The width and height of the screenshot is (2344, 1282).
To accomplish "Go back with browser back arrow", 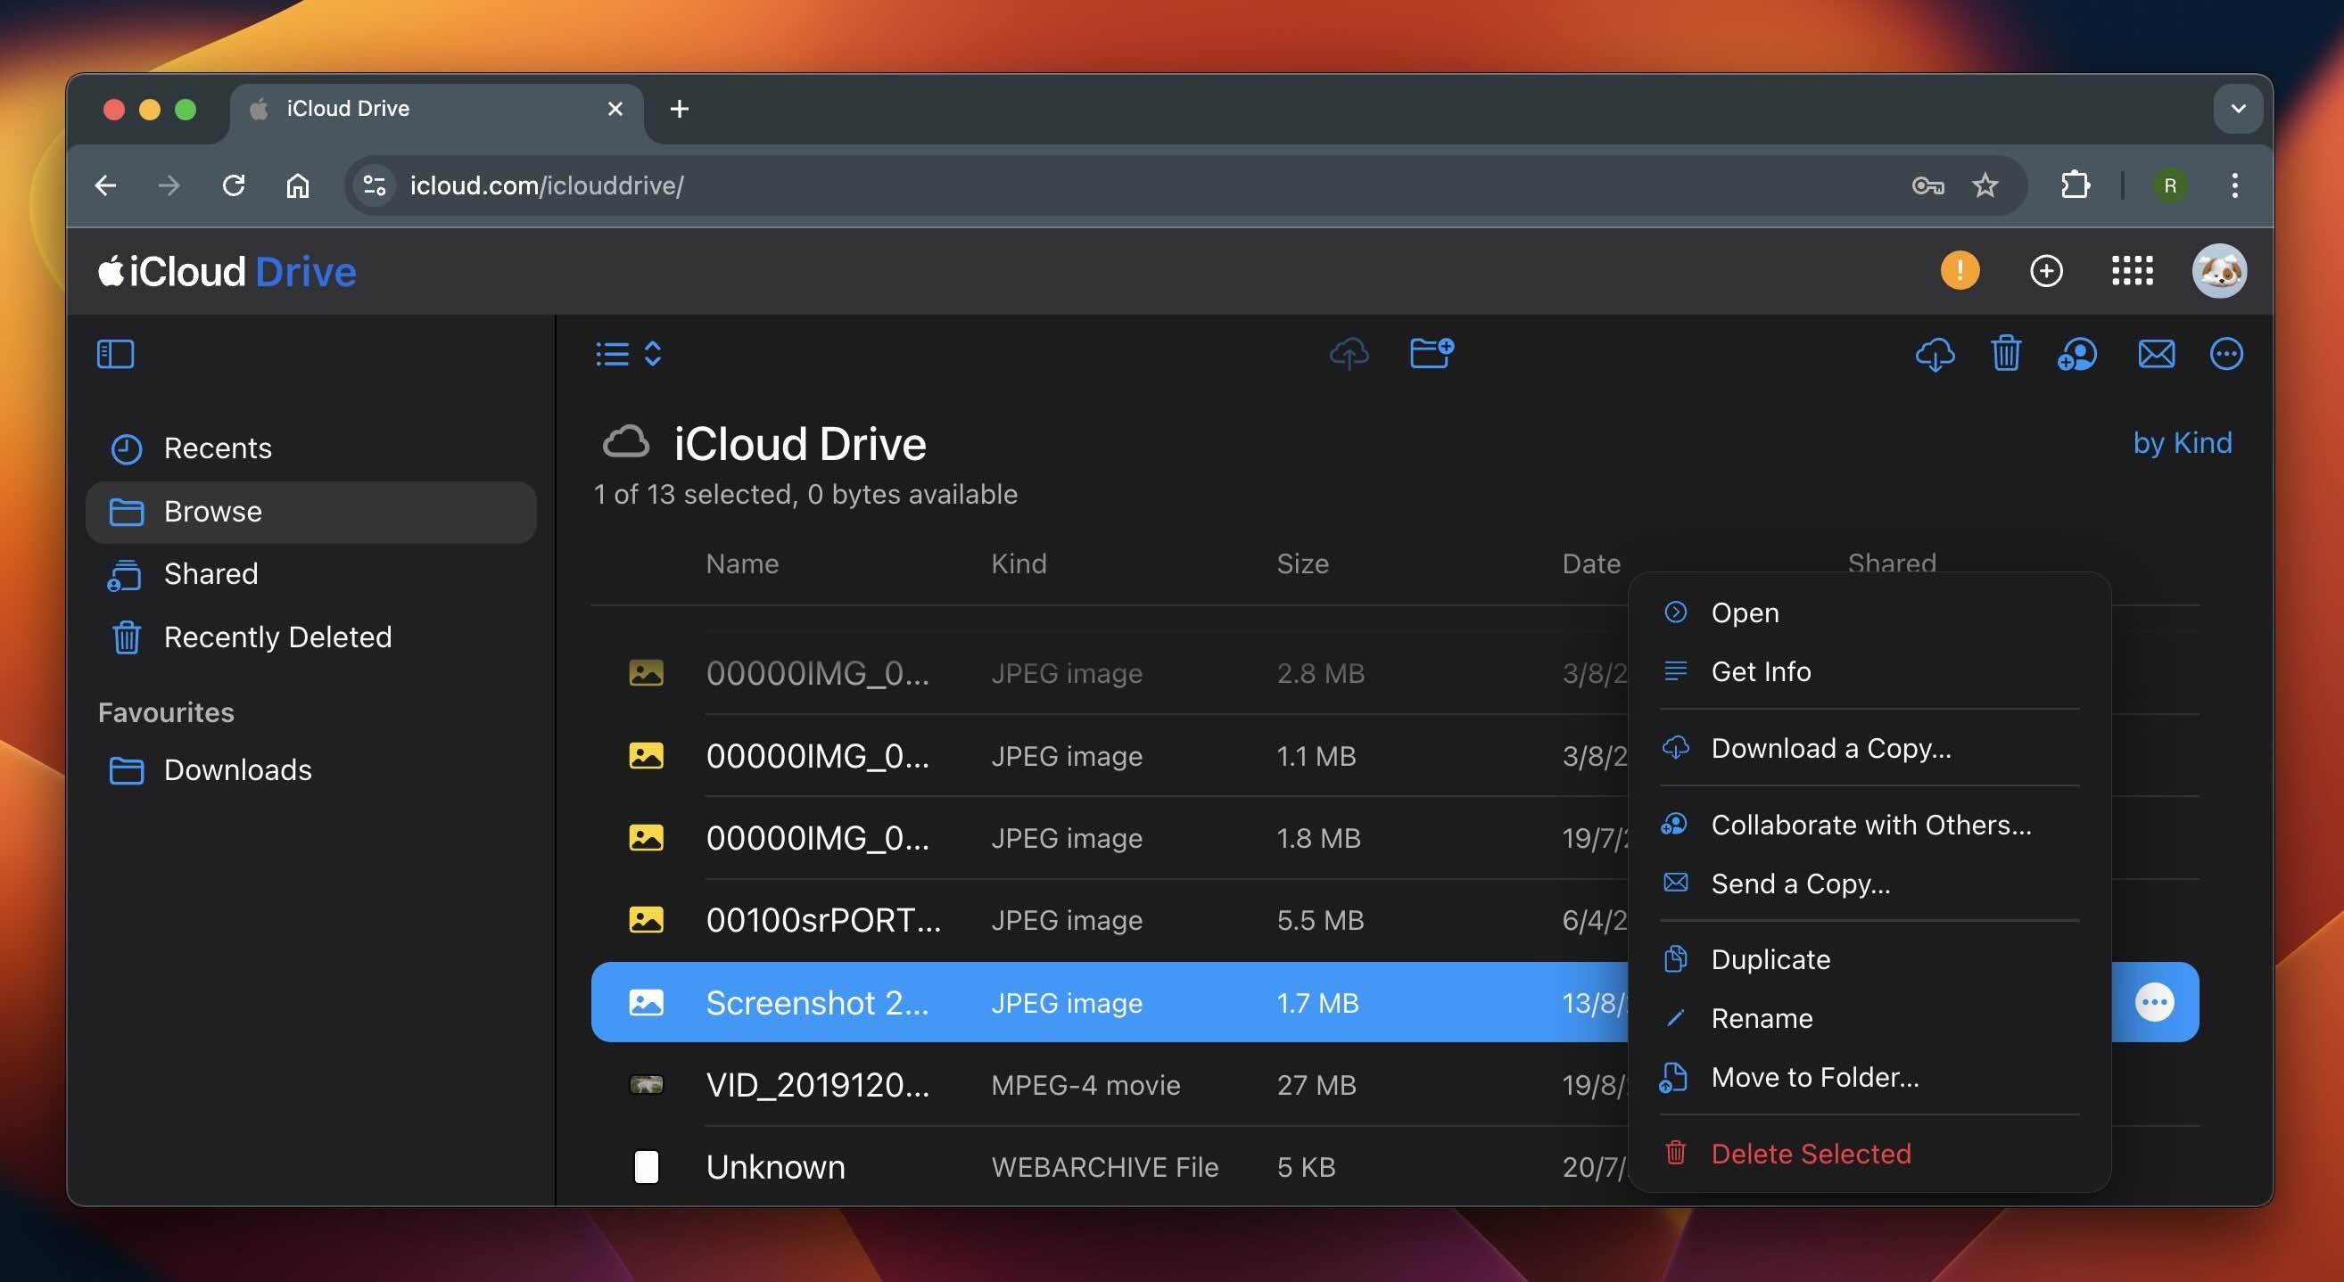I will coord(105,185).
